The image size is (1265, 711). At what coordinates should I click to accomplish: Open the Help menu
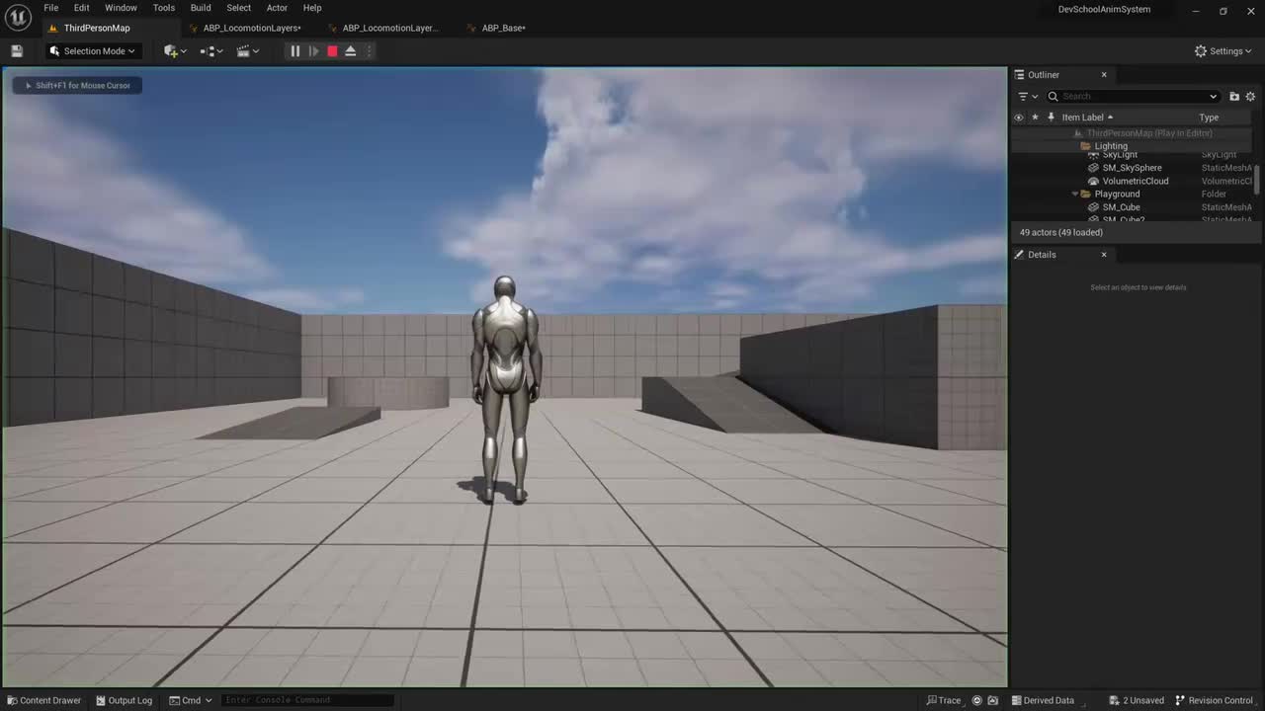pos(312,8)
